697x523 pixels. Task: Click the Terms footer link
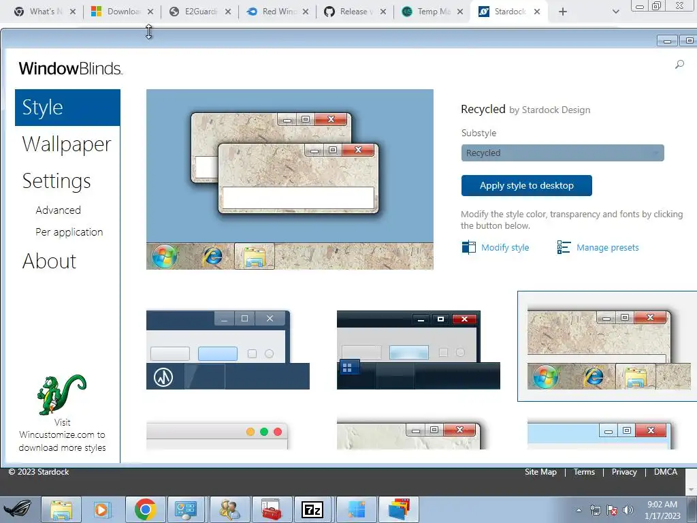point(584,472)
